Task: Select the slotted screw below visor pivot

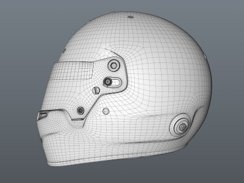Action: click(96, 90)
